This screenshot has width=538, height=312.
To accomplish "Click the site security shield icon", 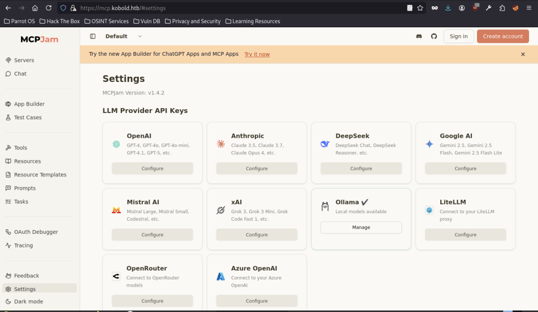I will [63, 8].
